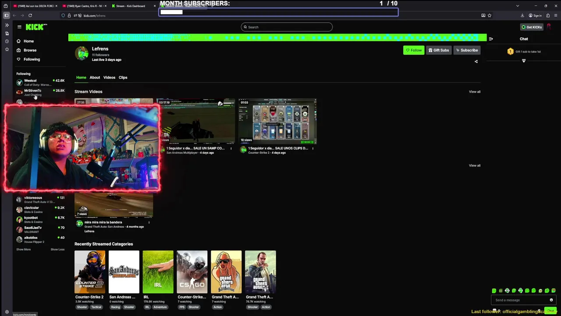Click the Get KICKs button

[532, 27]
